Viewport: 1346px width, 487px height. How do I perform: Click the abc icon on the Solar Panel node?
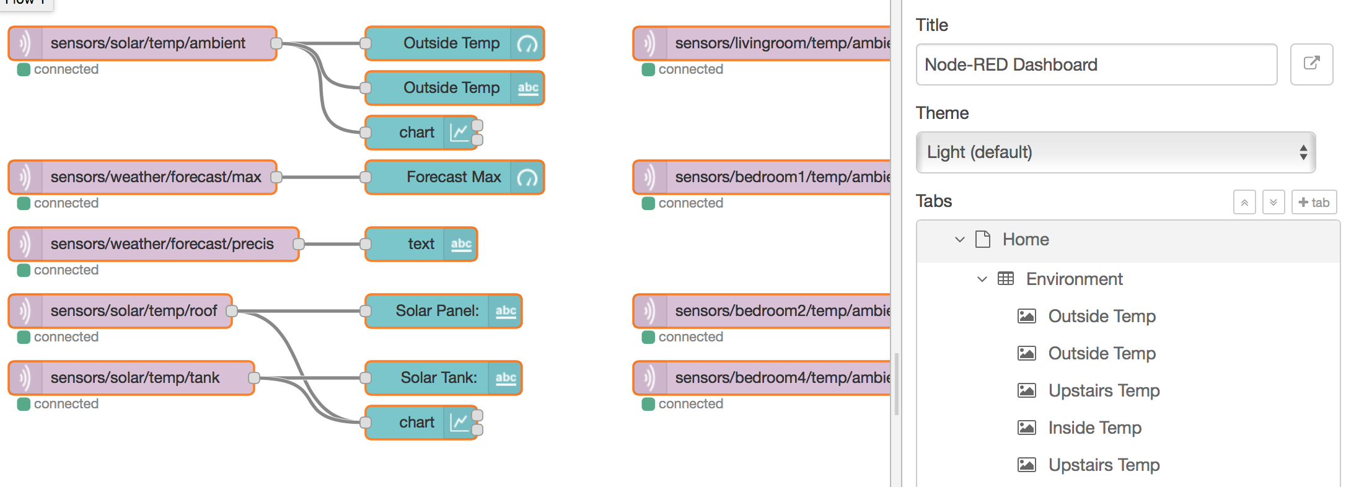click(505, 311)
